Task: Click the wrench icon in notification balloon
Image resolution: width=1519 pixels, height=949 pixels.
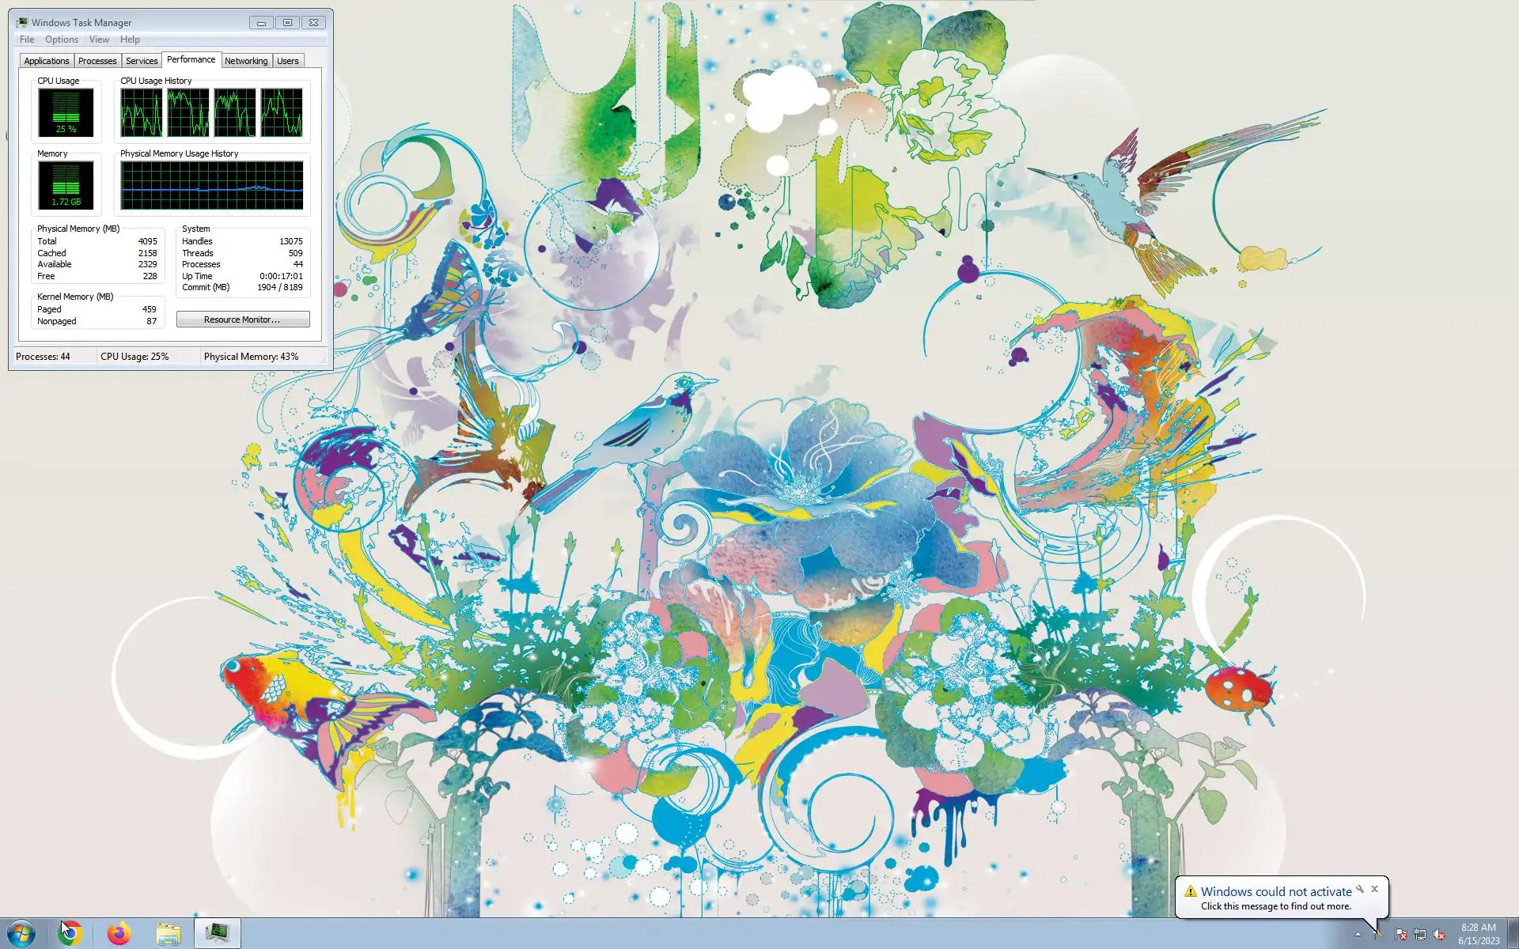Action: [1360, 889]
